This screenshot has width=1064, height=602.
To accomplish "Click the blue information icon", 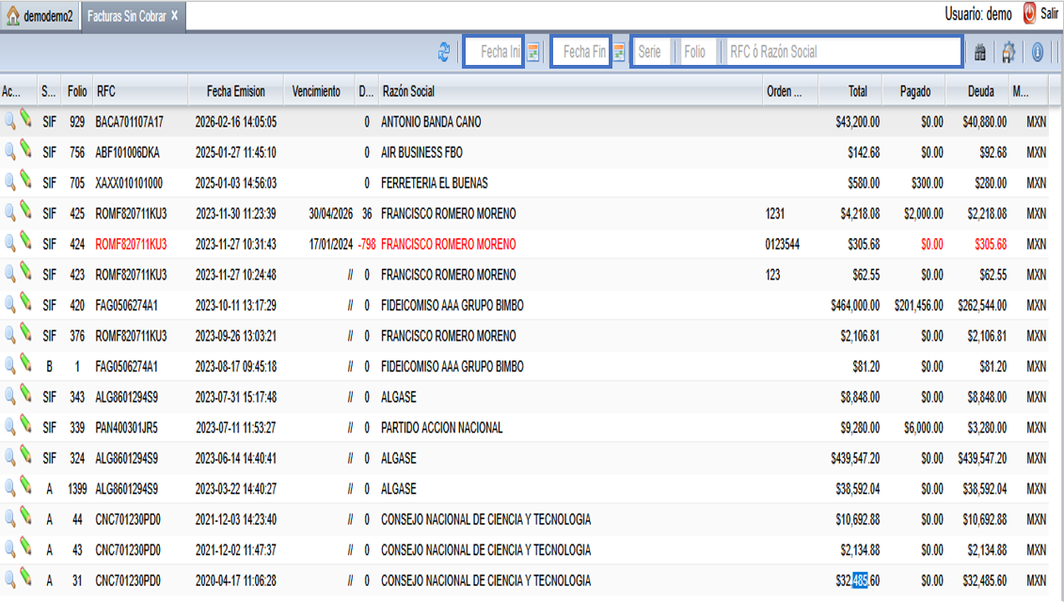I will point(1038,52).
